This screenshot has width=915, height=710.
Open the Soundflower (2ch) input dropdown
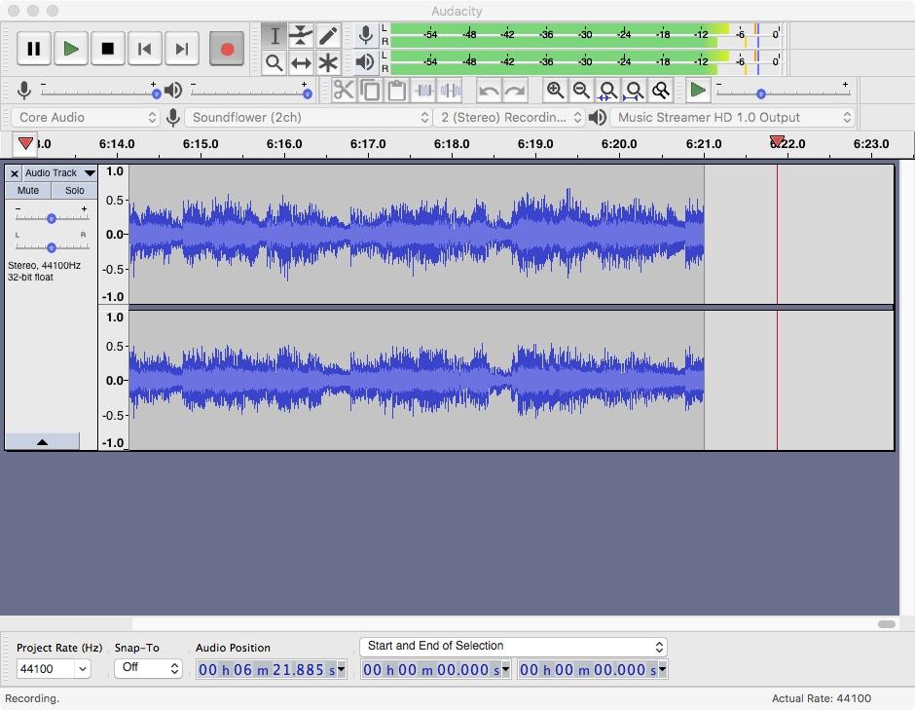coord(310,117)
